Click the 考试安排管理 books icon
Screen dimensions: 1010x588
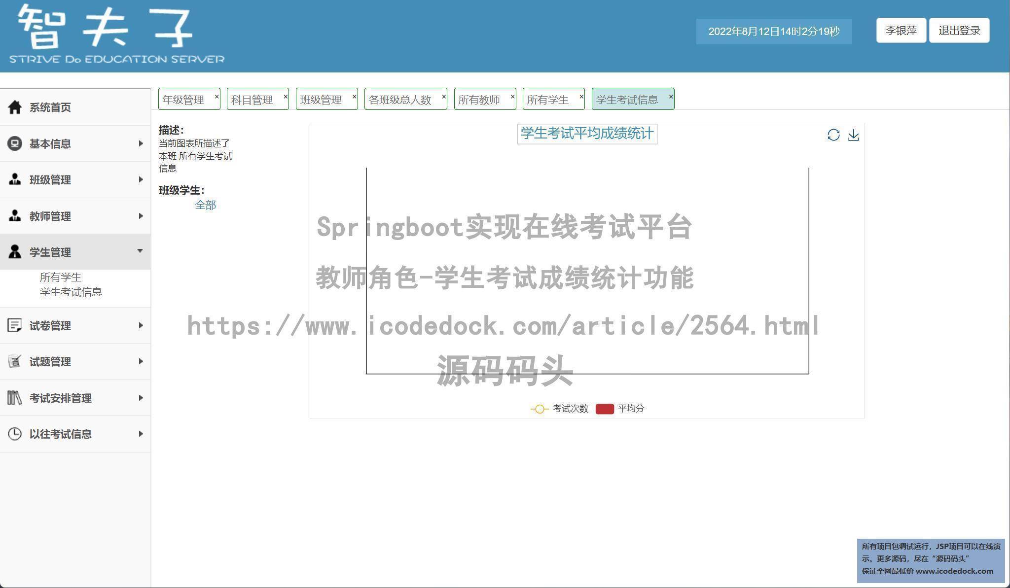coord(15,398)
